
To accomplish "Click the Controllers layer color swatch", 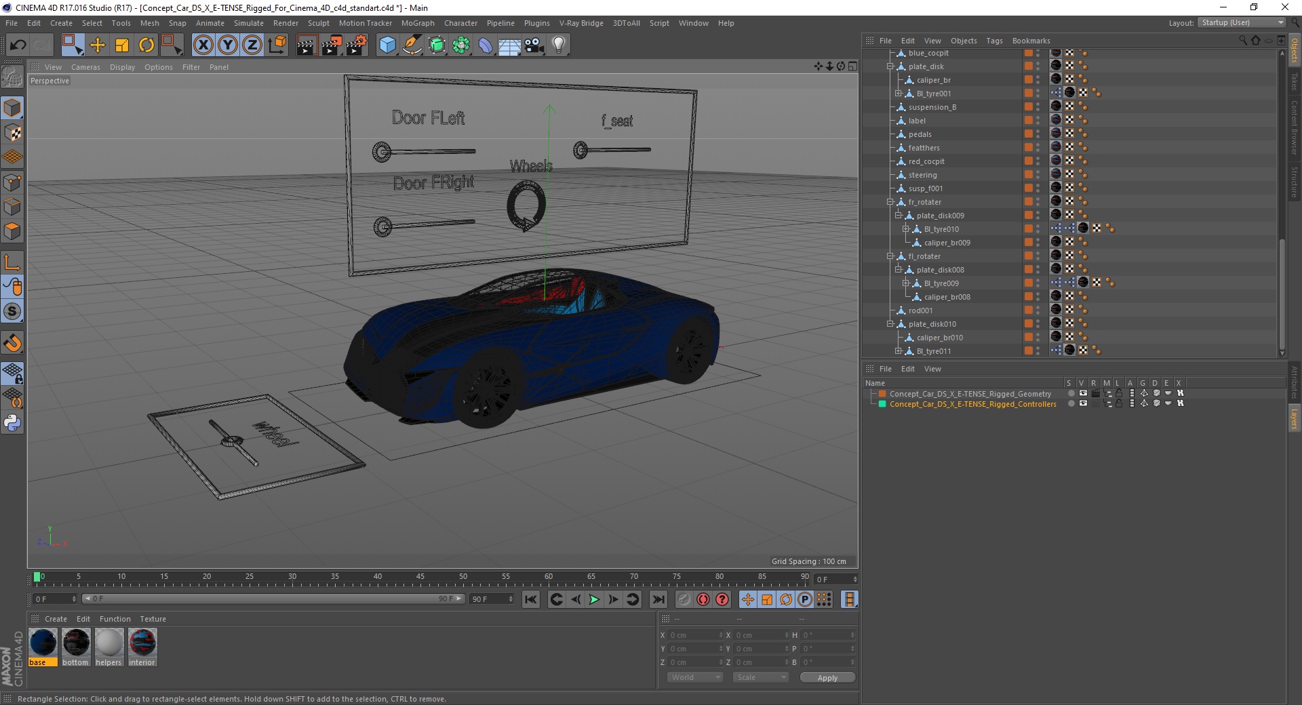I will pos(882,404).
